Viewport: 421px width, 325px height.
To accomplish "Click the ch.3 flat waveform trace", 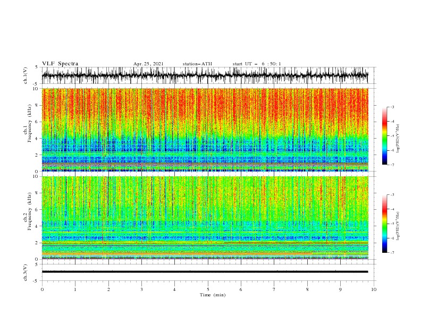I will pyautogui.click(x=205, y=272).
